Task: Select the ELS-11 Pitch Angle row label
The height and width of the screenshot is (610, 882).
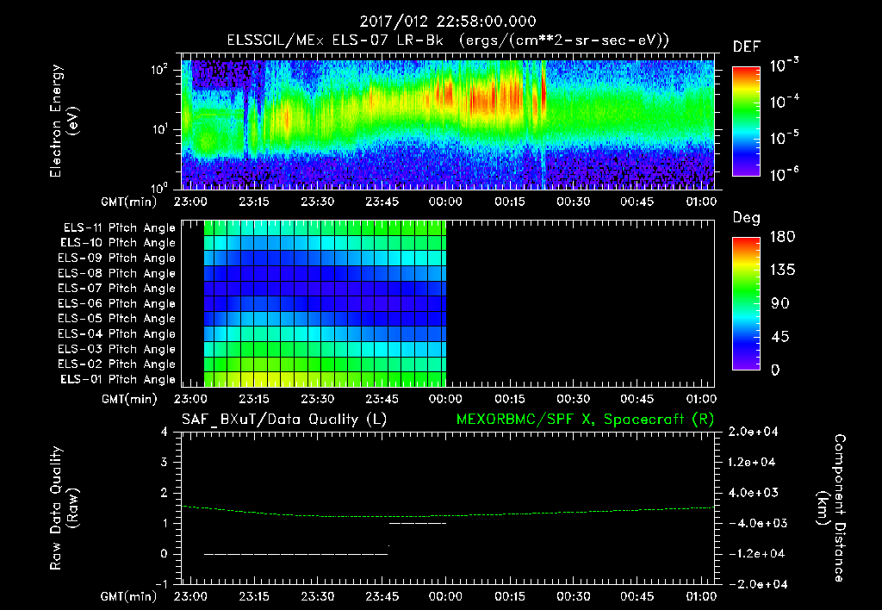Action: [x=119, y=228]
